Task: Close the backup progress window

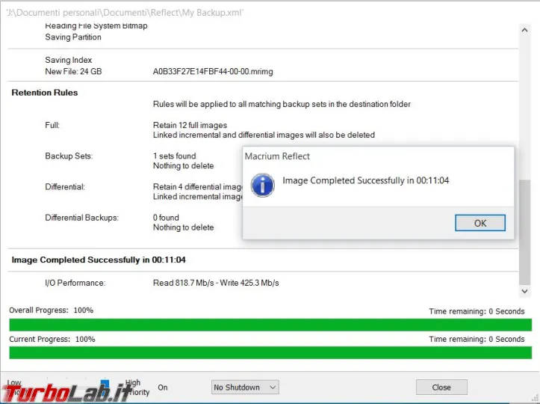Action: click(441, 387)
